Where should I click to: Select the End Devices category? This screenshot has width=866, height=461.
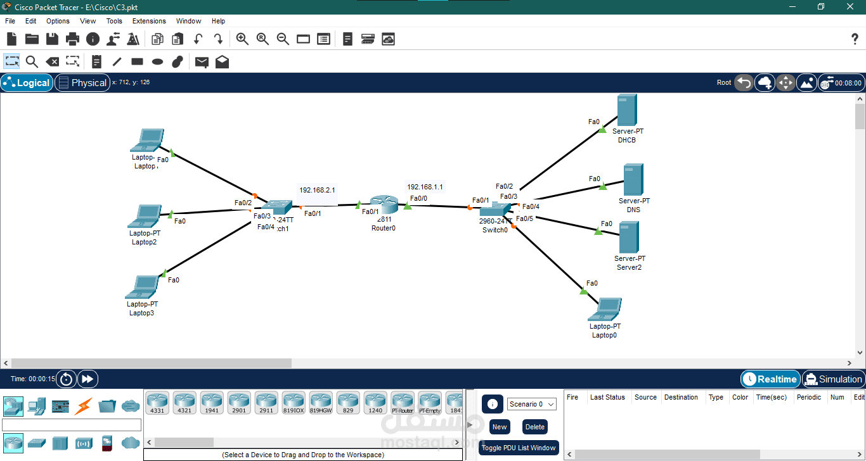point(37,405)
